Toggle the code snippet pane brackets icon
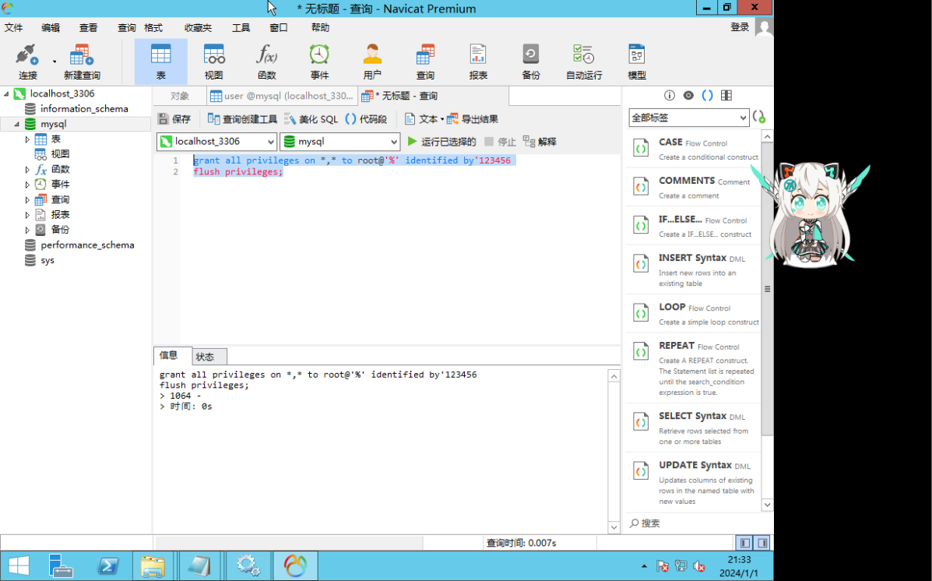Image resolution: width=932 pixels, height=581 pixels. click(707, 94)
